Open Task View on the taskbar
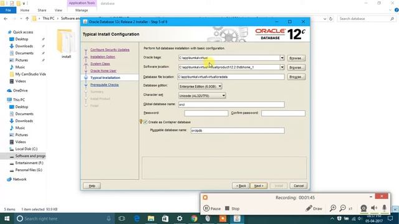This screenshot has height=224, width=399. point(122,218)
